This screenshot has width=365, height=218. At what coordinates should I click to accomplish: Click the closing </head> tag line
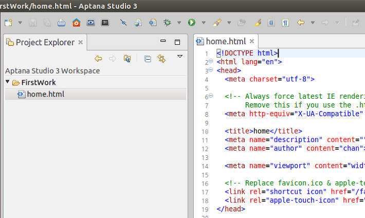(x=231, y=209)
